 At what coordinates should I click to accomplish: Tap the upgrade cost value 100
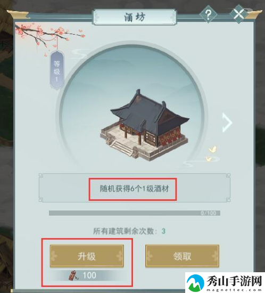89,275
